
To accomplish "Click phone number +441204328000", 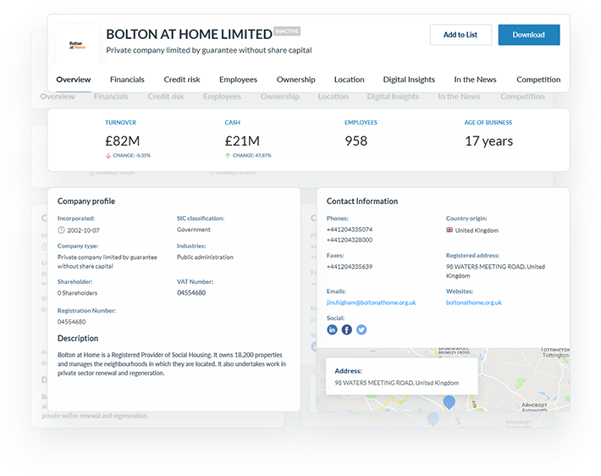I will point(350,240).
